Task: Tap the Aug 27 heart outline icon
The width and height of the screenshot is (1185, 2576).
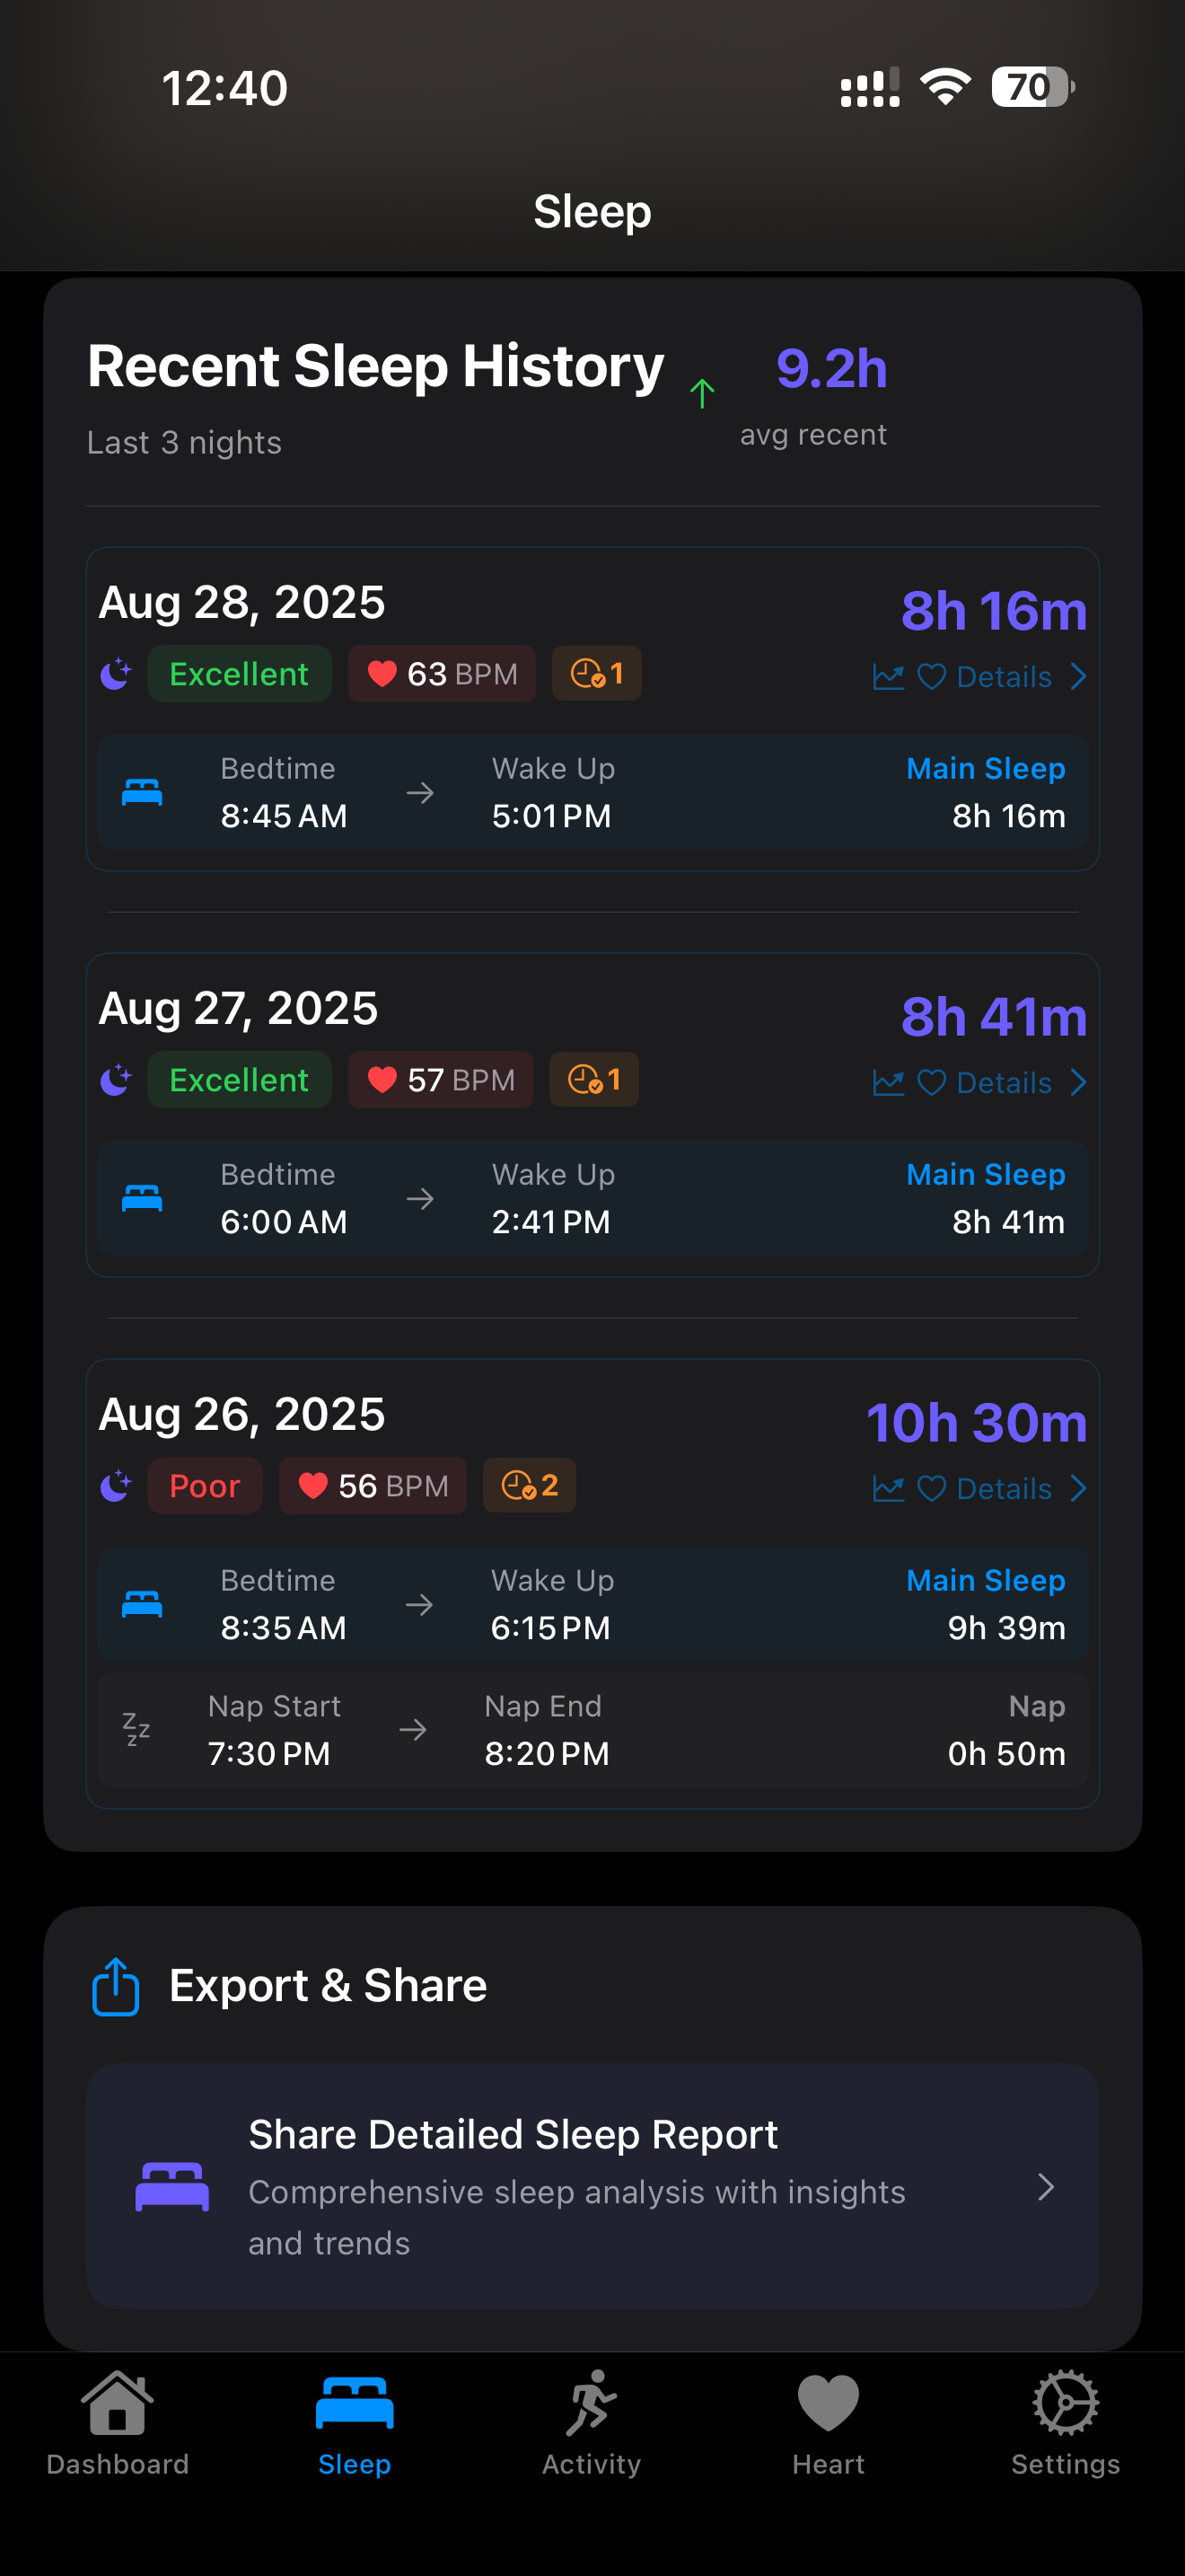Action: [x=931, y=1083]
